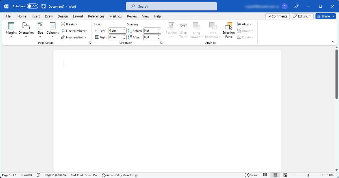Click the Save icon in title bar
339x178 pixels.
click(x=44, y=6)
